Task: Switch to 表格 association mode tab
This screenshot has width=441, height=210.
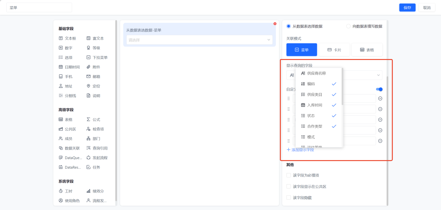Action: [x=367, y=50]
